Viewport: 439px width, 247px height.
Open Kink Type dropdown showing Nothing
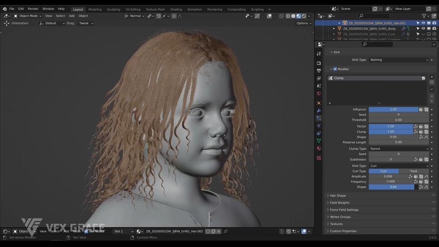pyautogui.click(x=399, y=60)
